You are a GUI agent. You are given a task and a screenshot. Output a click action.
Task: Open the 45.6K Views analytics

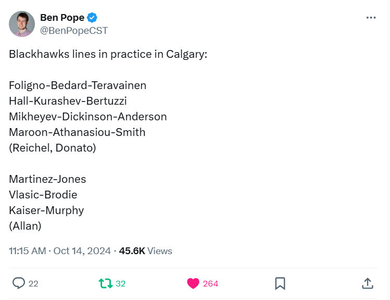click(145, 251)
